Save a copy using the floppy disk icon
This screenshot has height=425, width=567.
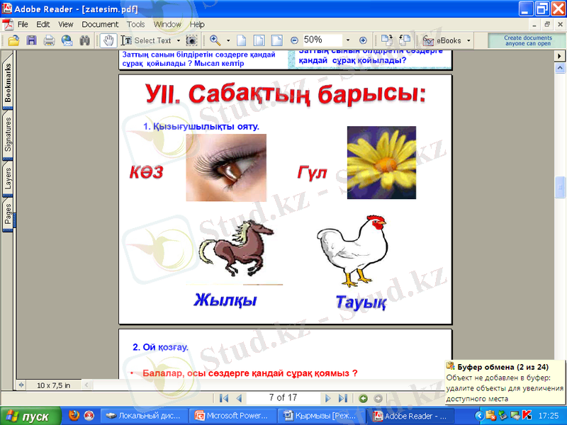tap(31, 40)
